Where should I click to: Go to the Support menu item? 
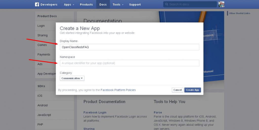(135, 5)
